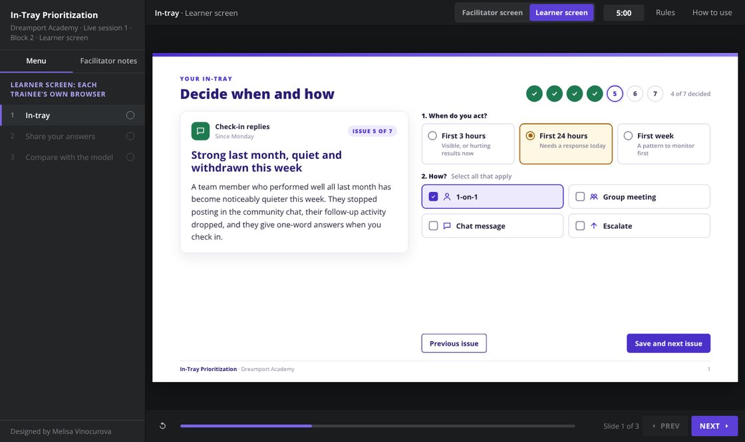The height and width of the screenshot is (442, 745).
Task: Select Share your answers in sidebar menu
Action: (x=73, y=136)
